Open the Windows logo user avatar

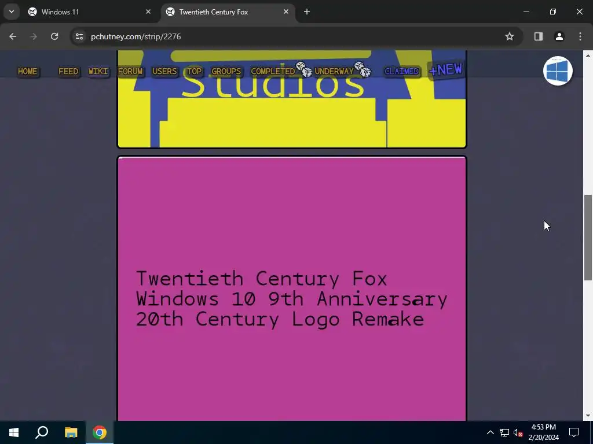(x=558, y=71)
